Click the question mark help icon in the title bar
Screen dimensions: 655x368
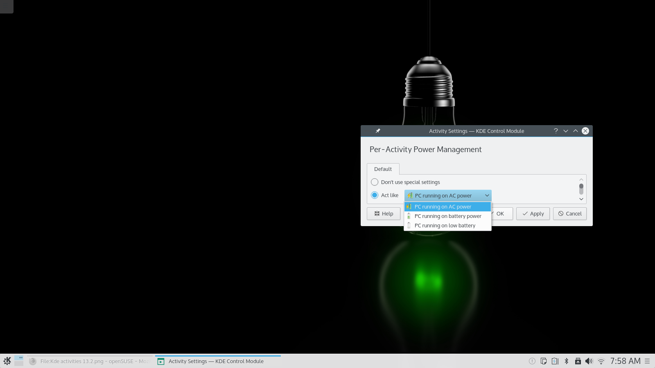556,131
